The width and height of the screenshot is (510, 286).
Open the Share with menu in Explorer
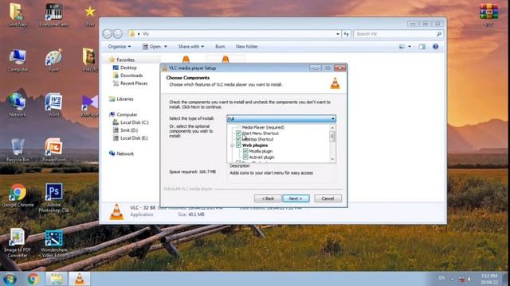click(x=191, y=47)
